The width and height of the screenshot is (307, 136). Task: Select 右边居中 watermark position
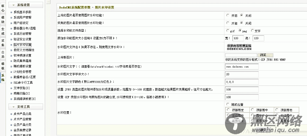point(277,115)
